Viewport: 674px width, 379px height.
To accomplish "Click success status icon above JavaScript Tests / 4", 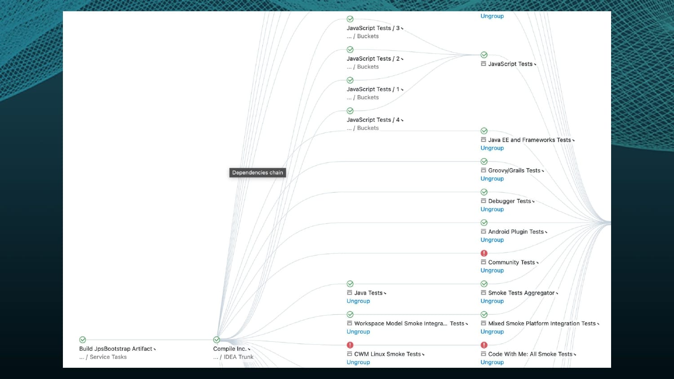I will click(x=350, y=111).
